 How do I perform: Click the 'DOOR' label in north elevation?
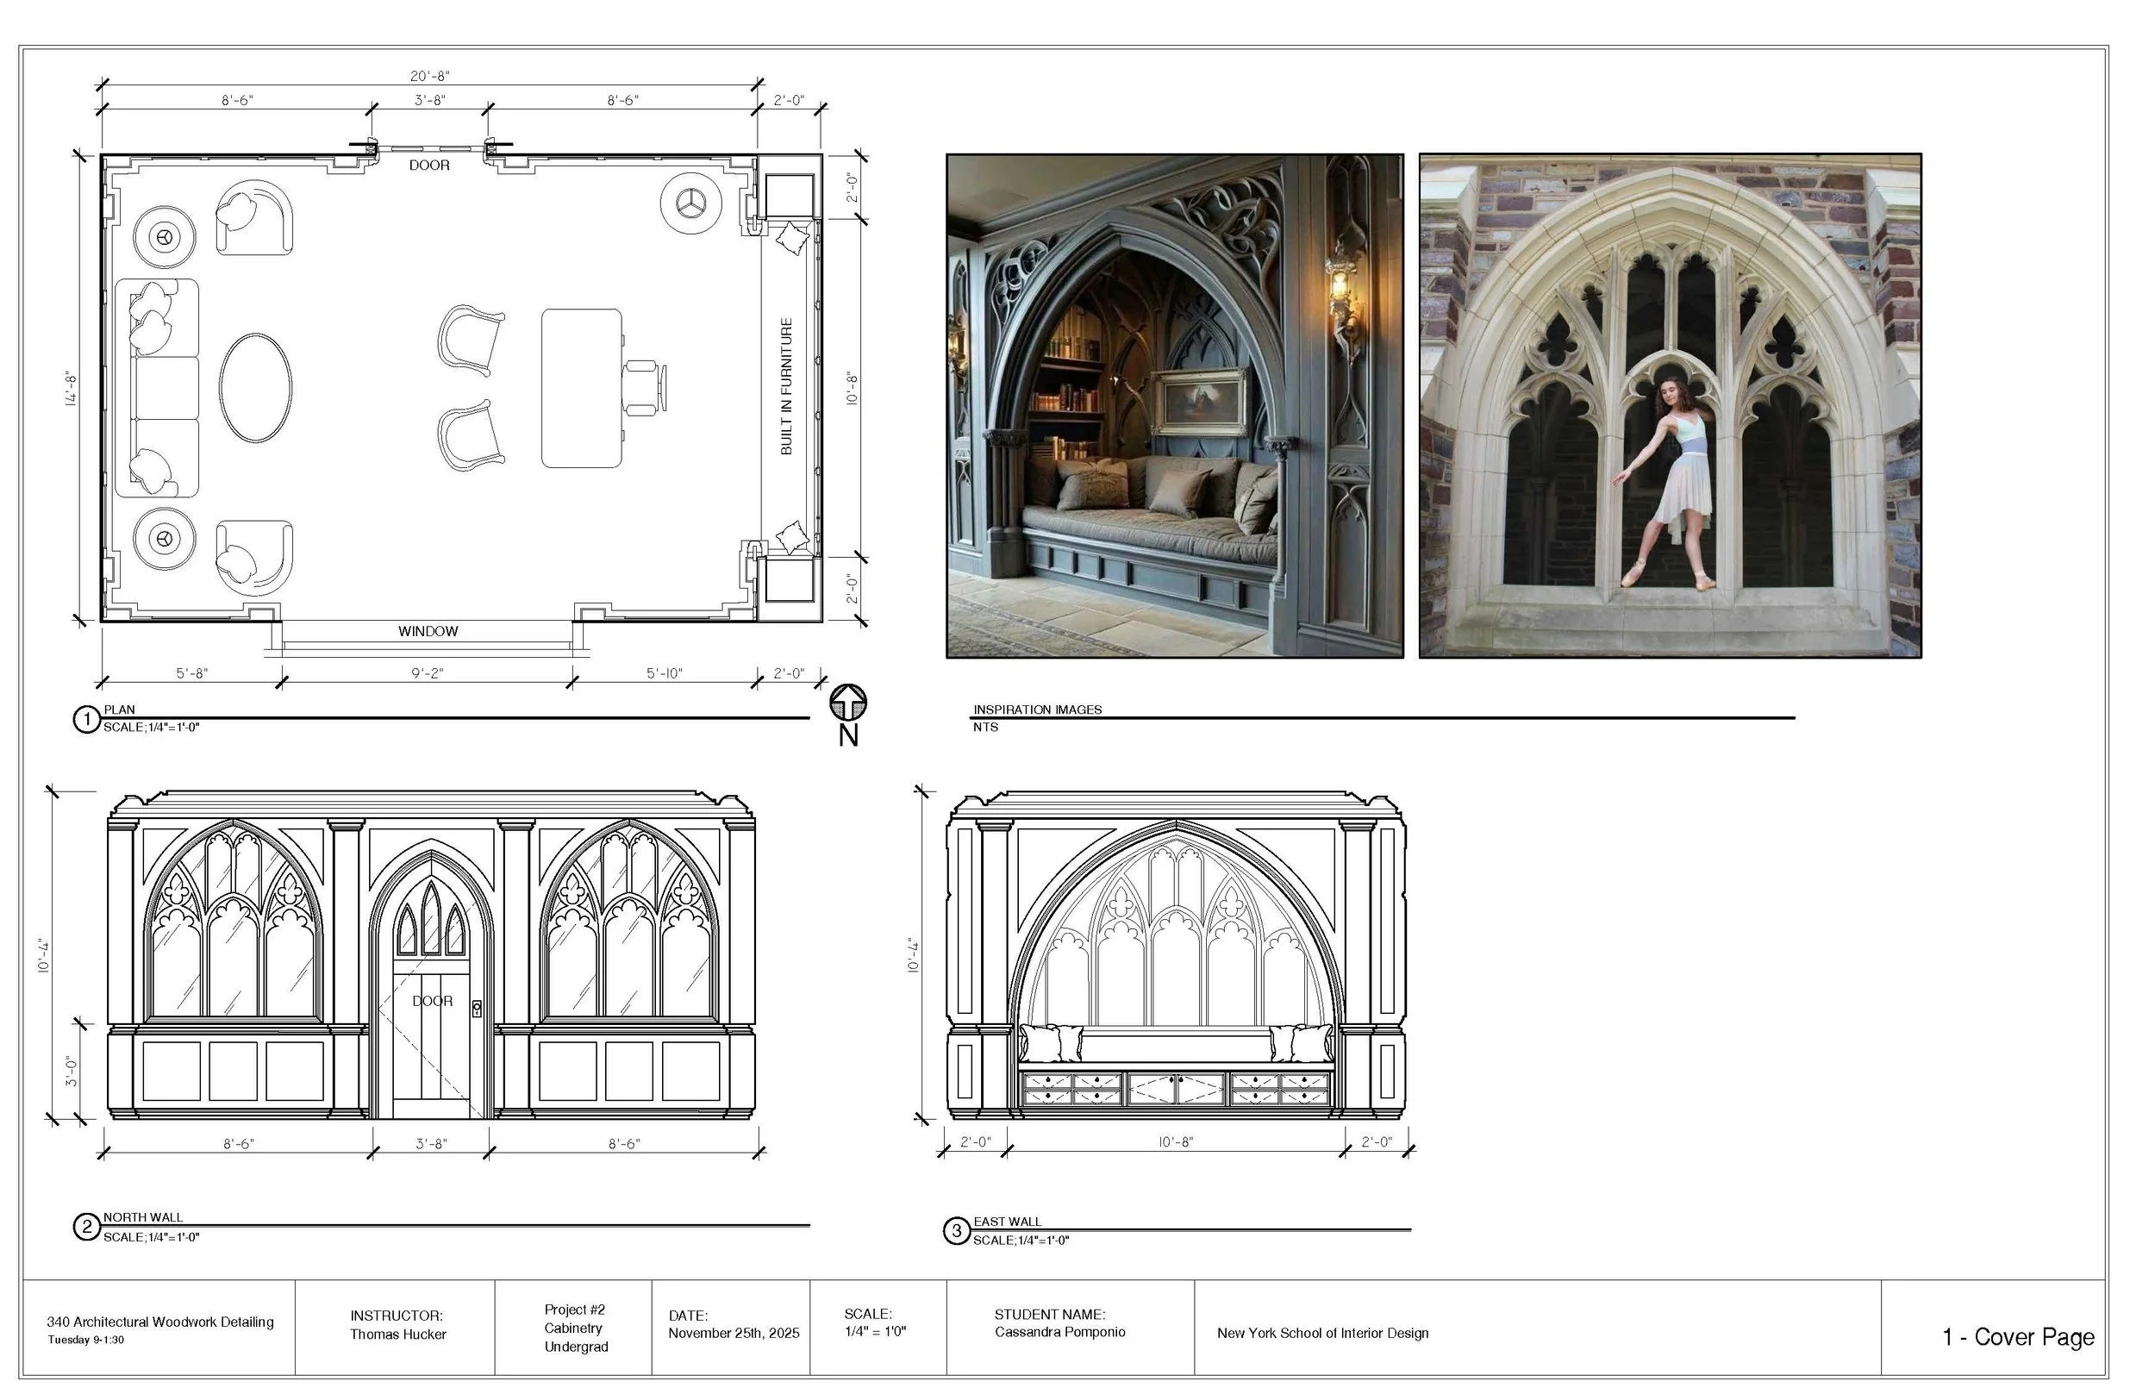click(433, 1001)
